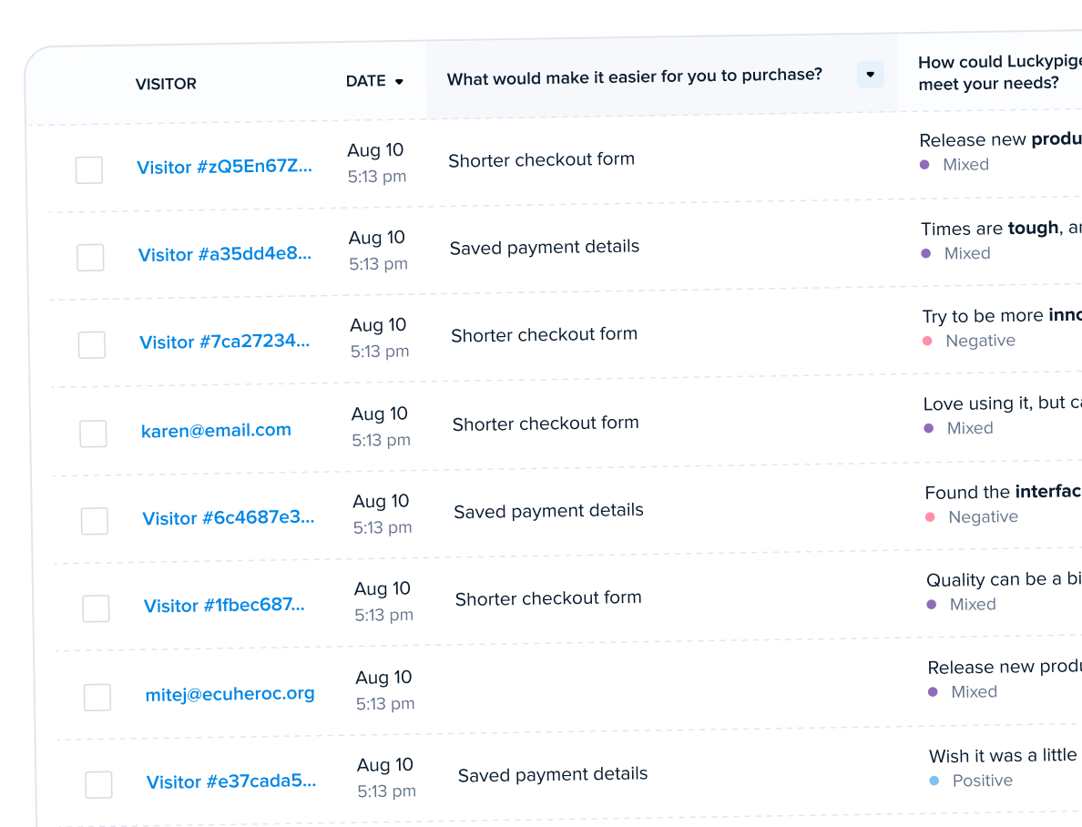Viewport: 1082px width, 827px height.
Task: Tick checkbox for Visitor #a35dd4e8
Action: pos(90,257)
